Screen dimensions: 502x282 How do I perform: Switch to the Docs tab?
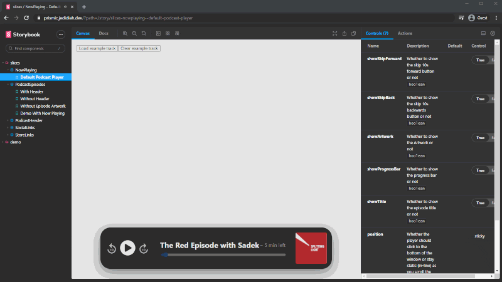point(104,33)
